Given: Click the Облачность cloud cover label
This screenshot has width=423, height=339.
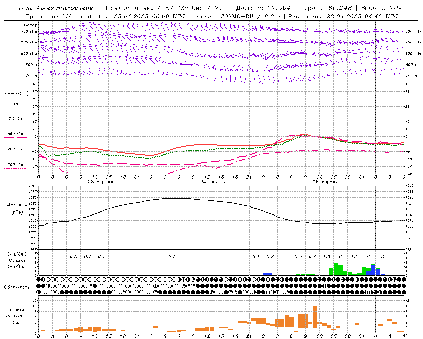Looking at the screenshot, I should [x=17, y=287].
